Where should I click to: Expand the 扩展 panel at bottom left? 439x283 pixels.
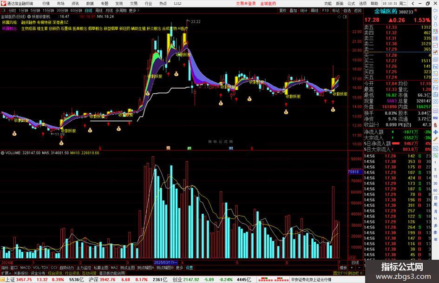[6, 273]
